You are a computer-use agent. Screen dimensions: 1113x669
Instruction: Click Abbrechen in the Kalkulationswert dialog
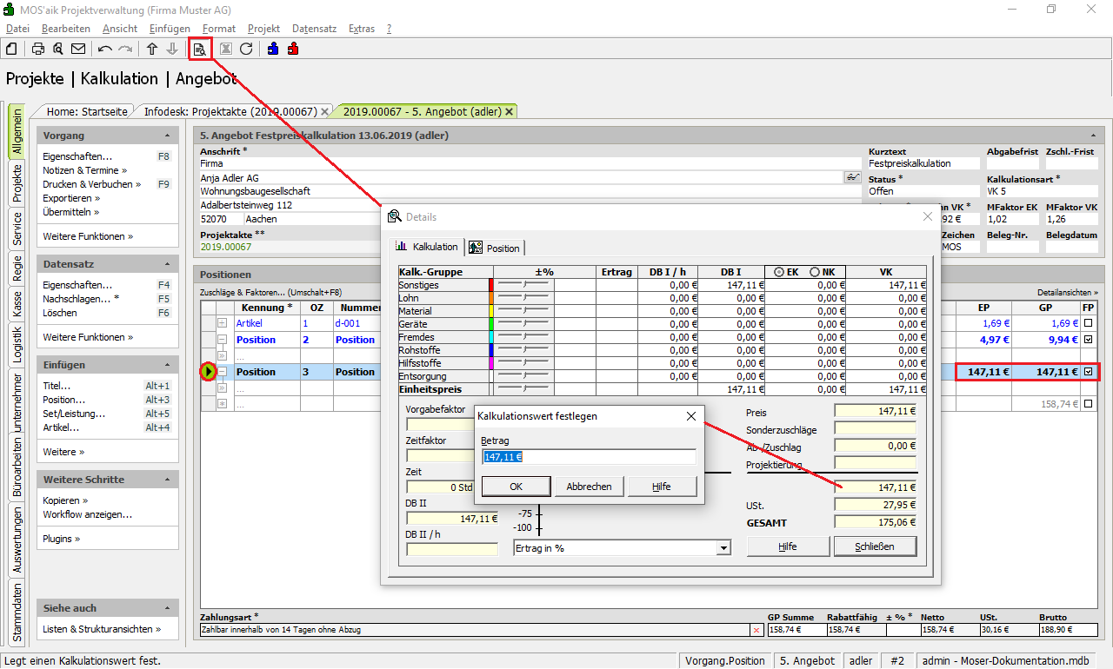pos(589,487)
